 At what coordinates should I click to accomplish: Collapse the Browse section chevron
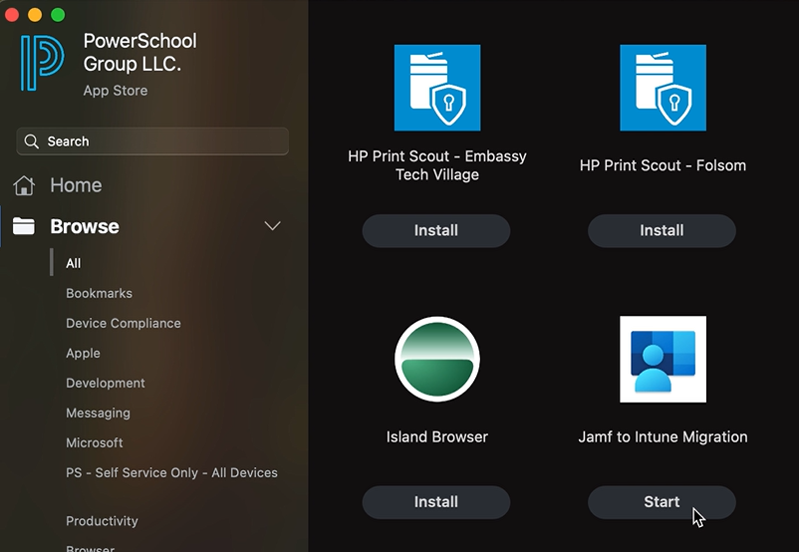coord(273,226)
